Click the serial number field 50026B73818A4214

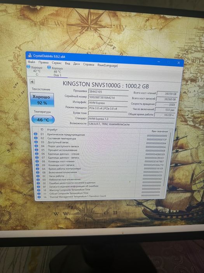108,97
